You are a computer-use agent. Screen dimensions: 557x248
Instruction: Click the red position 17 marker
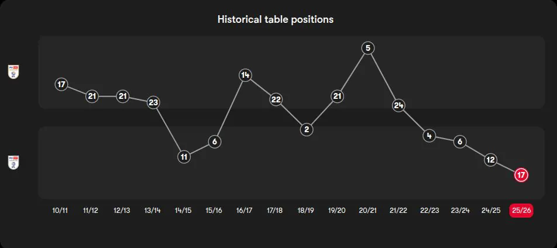click(x=521, y=175)
